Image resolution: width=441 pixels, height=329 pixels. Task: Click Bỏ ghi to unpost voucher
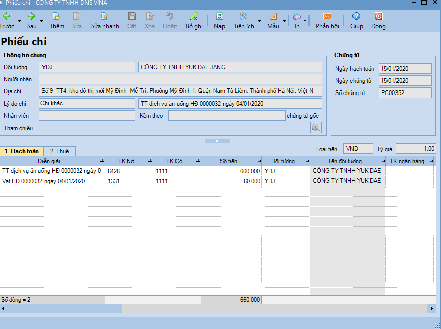(194, 20)
